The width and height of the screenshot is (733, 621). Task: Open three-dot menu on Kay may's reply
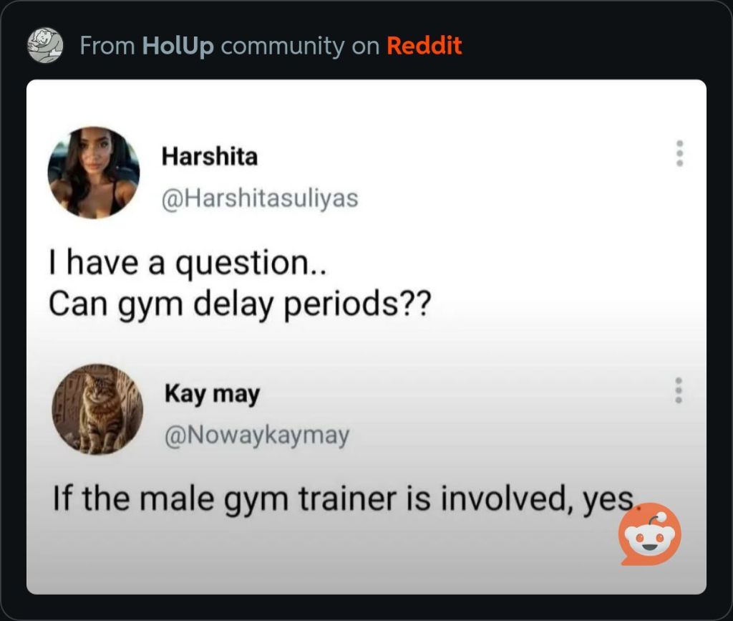(679, 390)
